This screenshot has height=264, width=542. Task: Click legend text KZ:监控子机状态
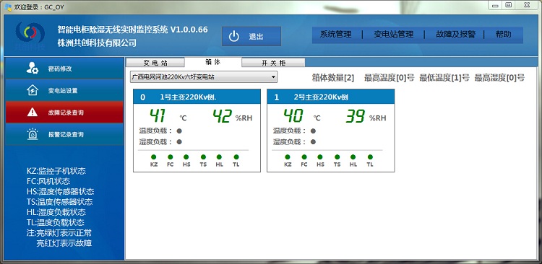tap(56, 171)
